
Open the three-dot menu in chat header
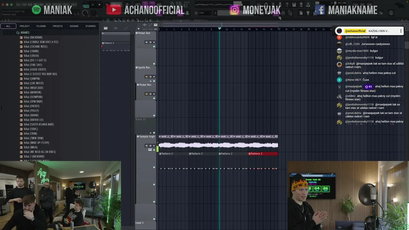pos(401,31)
